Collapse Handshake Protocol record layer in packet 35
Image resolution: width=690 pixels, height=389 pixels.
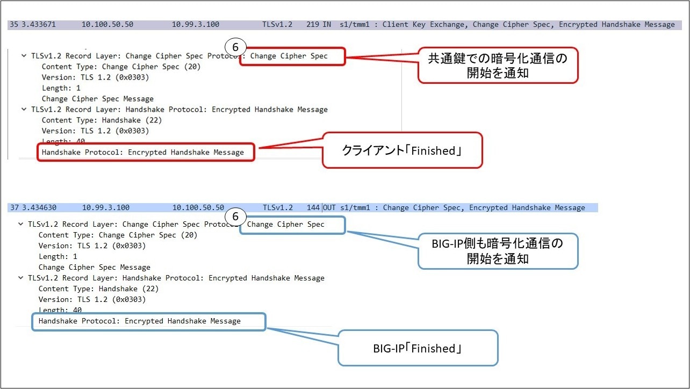pos(24,110)
